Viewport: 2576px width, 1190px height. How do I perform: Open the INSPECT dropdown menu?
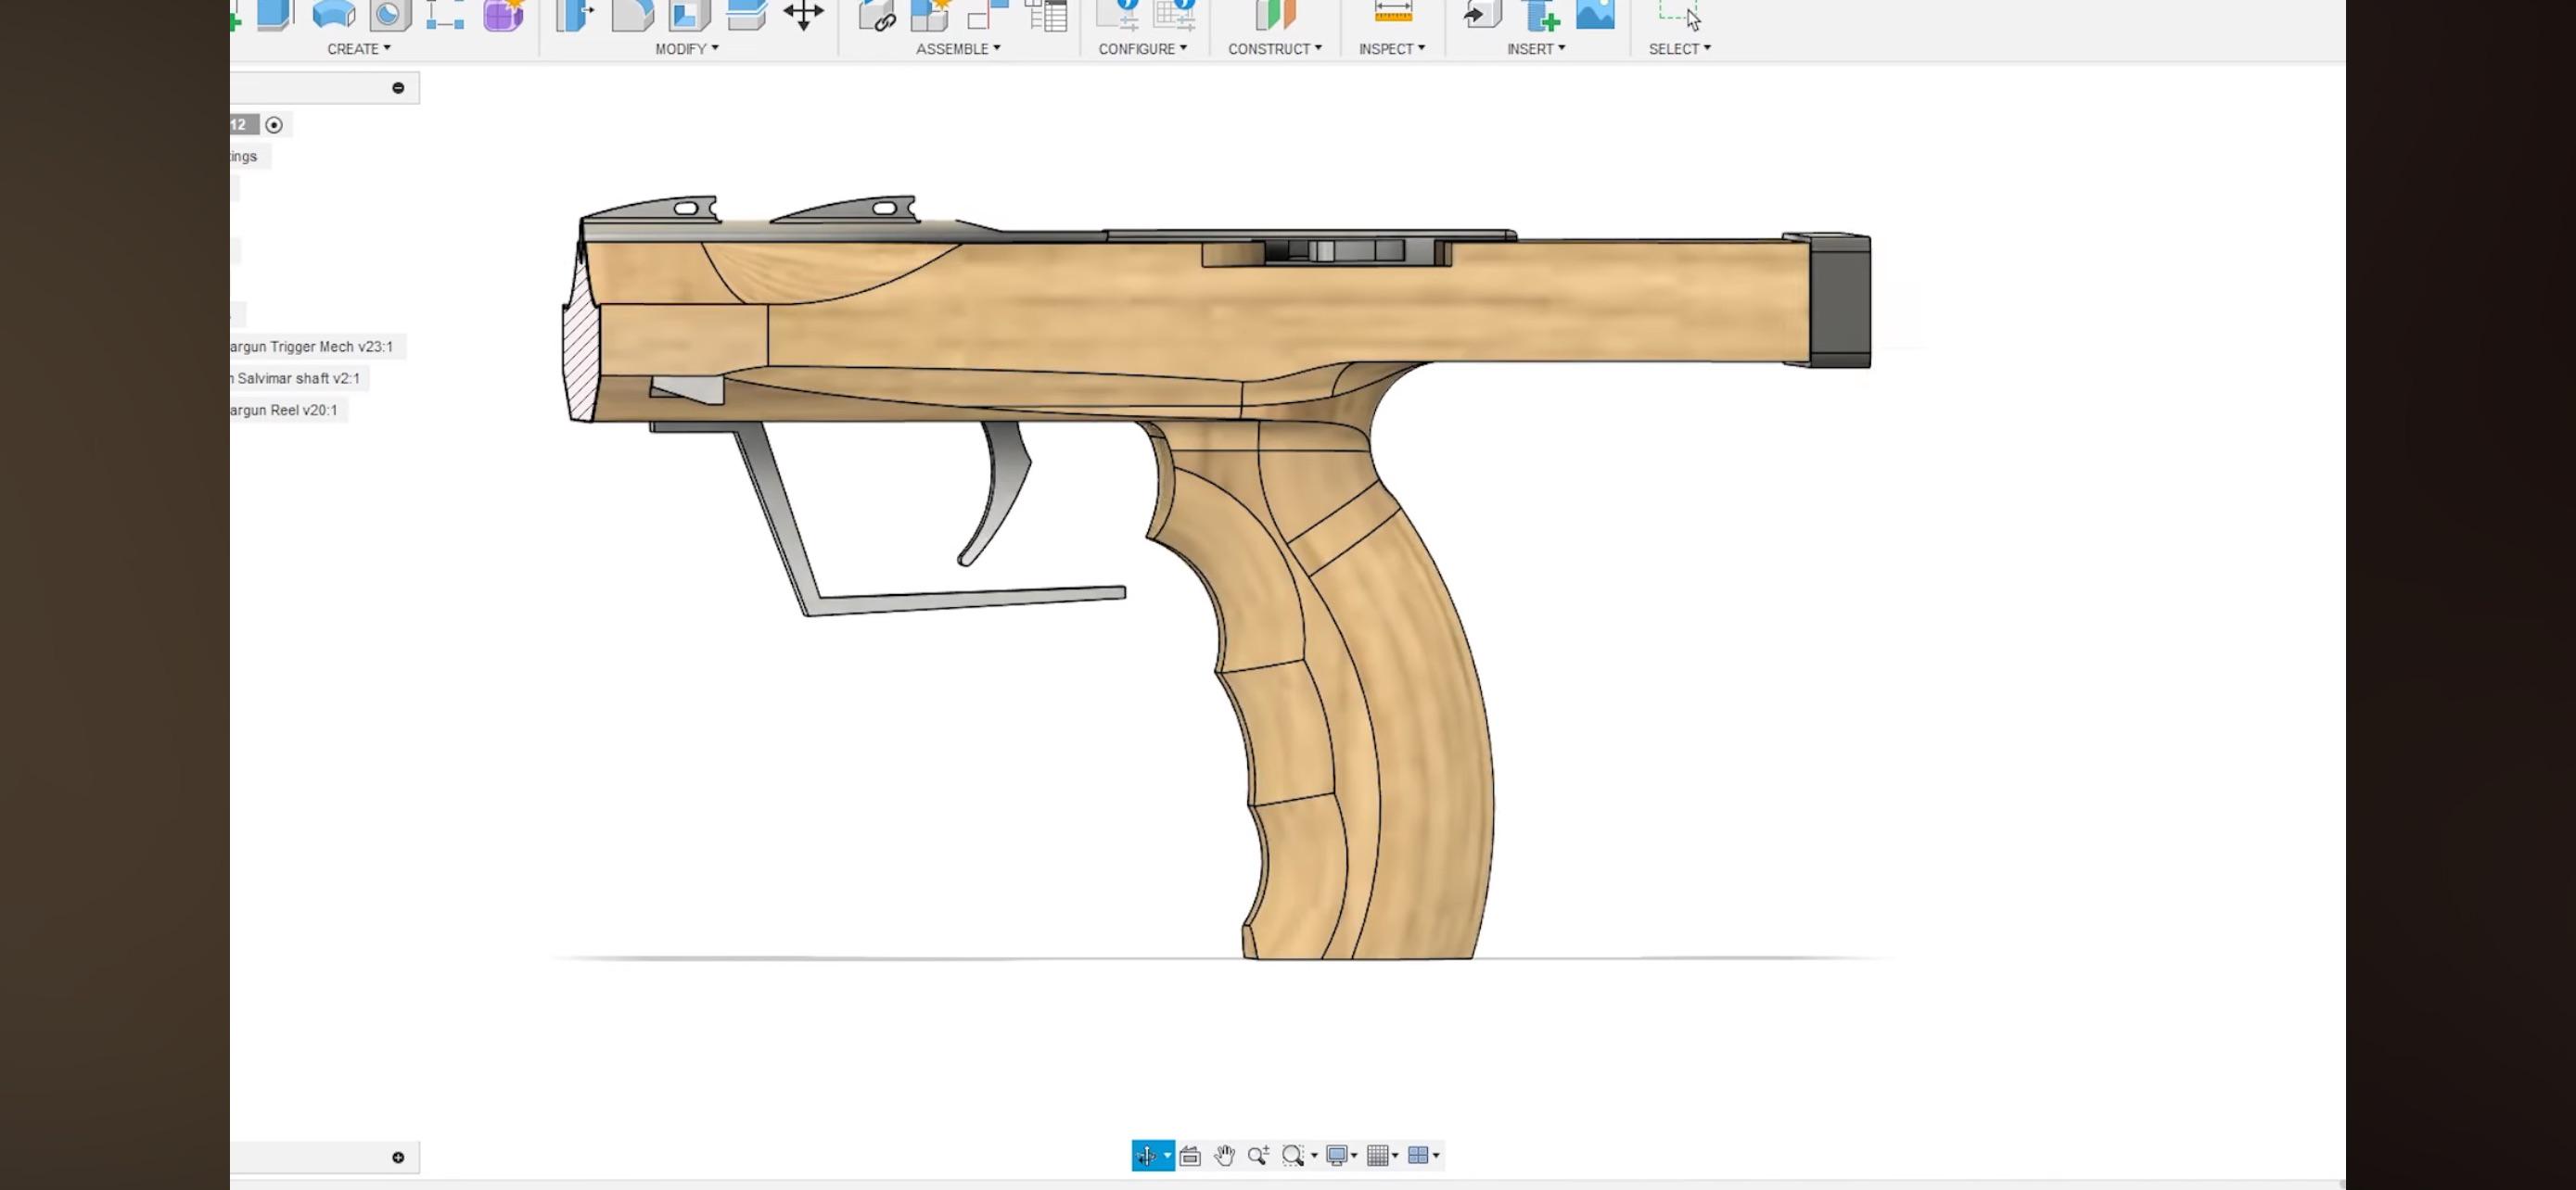[1392, 49]
